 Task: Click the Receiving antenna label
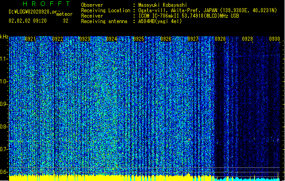click(104, 21)
